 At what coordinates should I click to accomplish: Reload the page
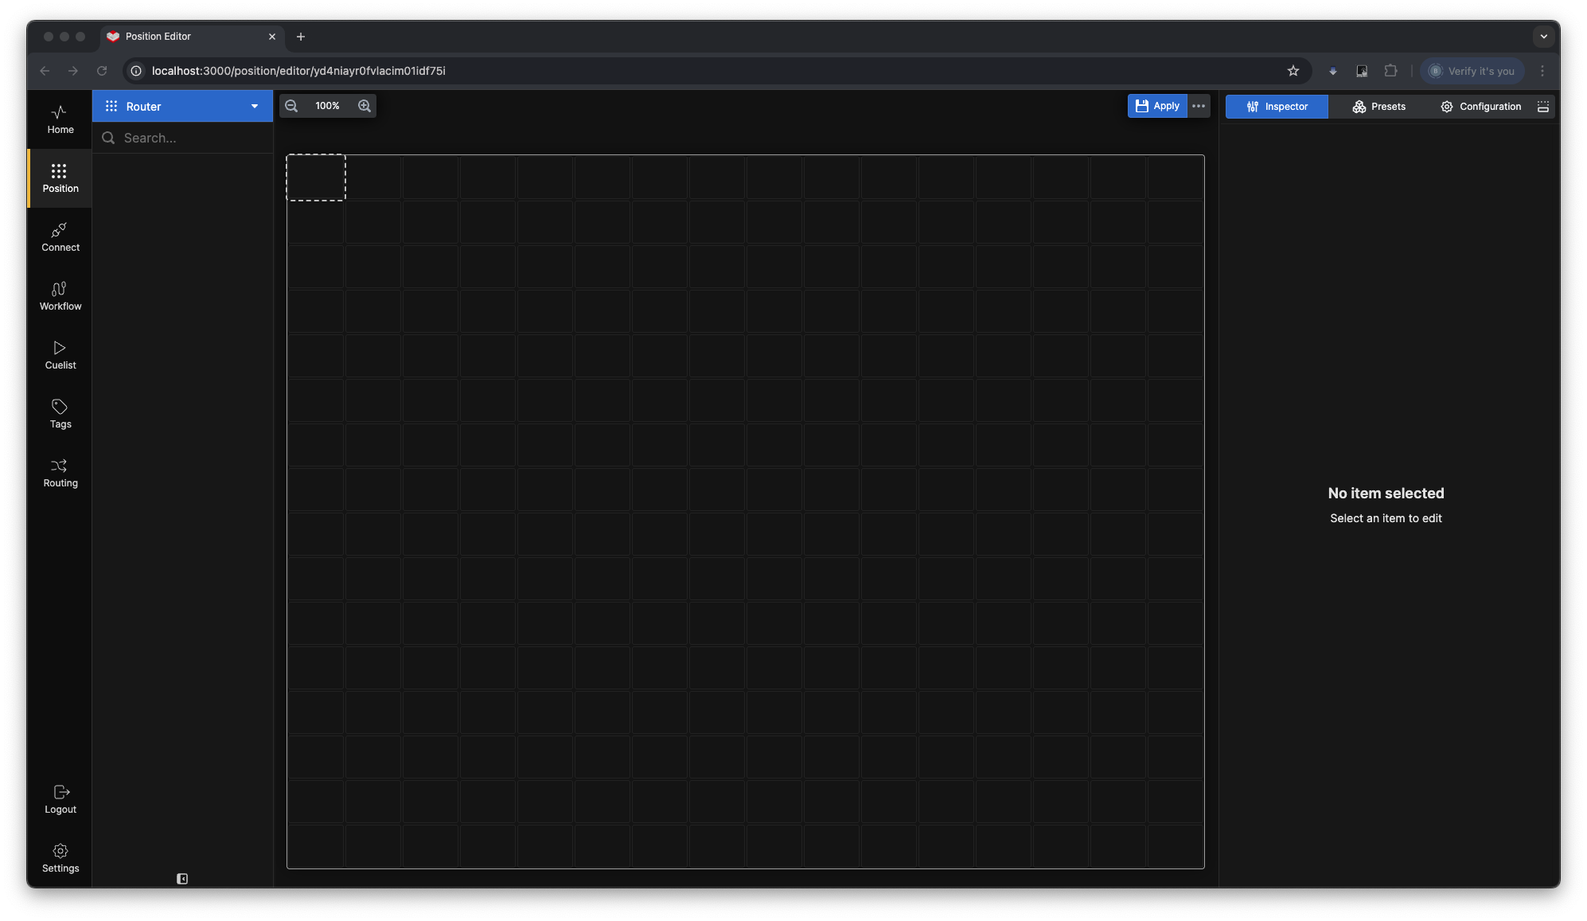[x=102, y=71]
